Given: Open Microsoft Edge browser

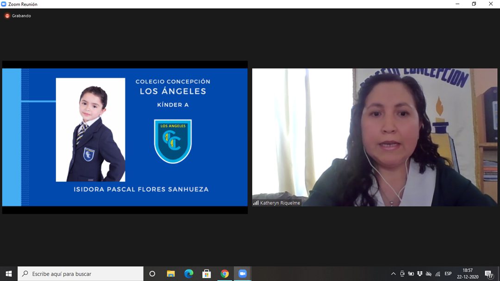Looking at the screenshot, I should [188, 274].
